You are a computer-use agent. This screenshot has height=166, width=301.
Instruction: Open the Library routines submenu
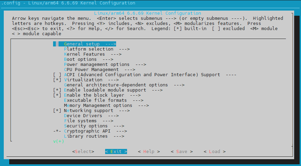click(94, 136)
